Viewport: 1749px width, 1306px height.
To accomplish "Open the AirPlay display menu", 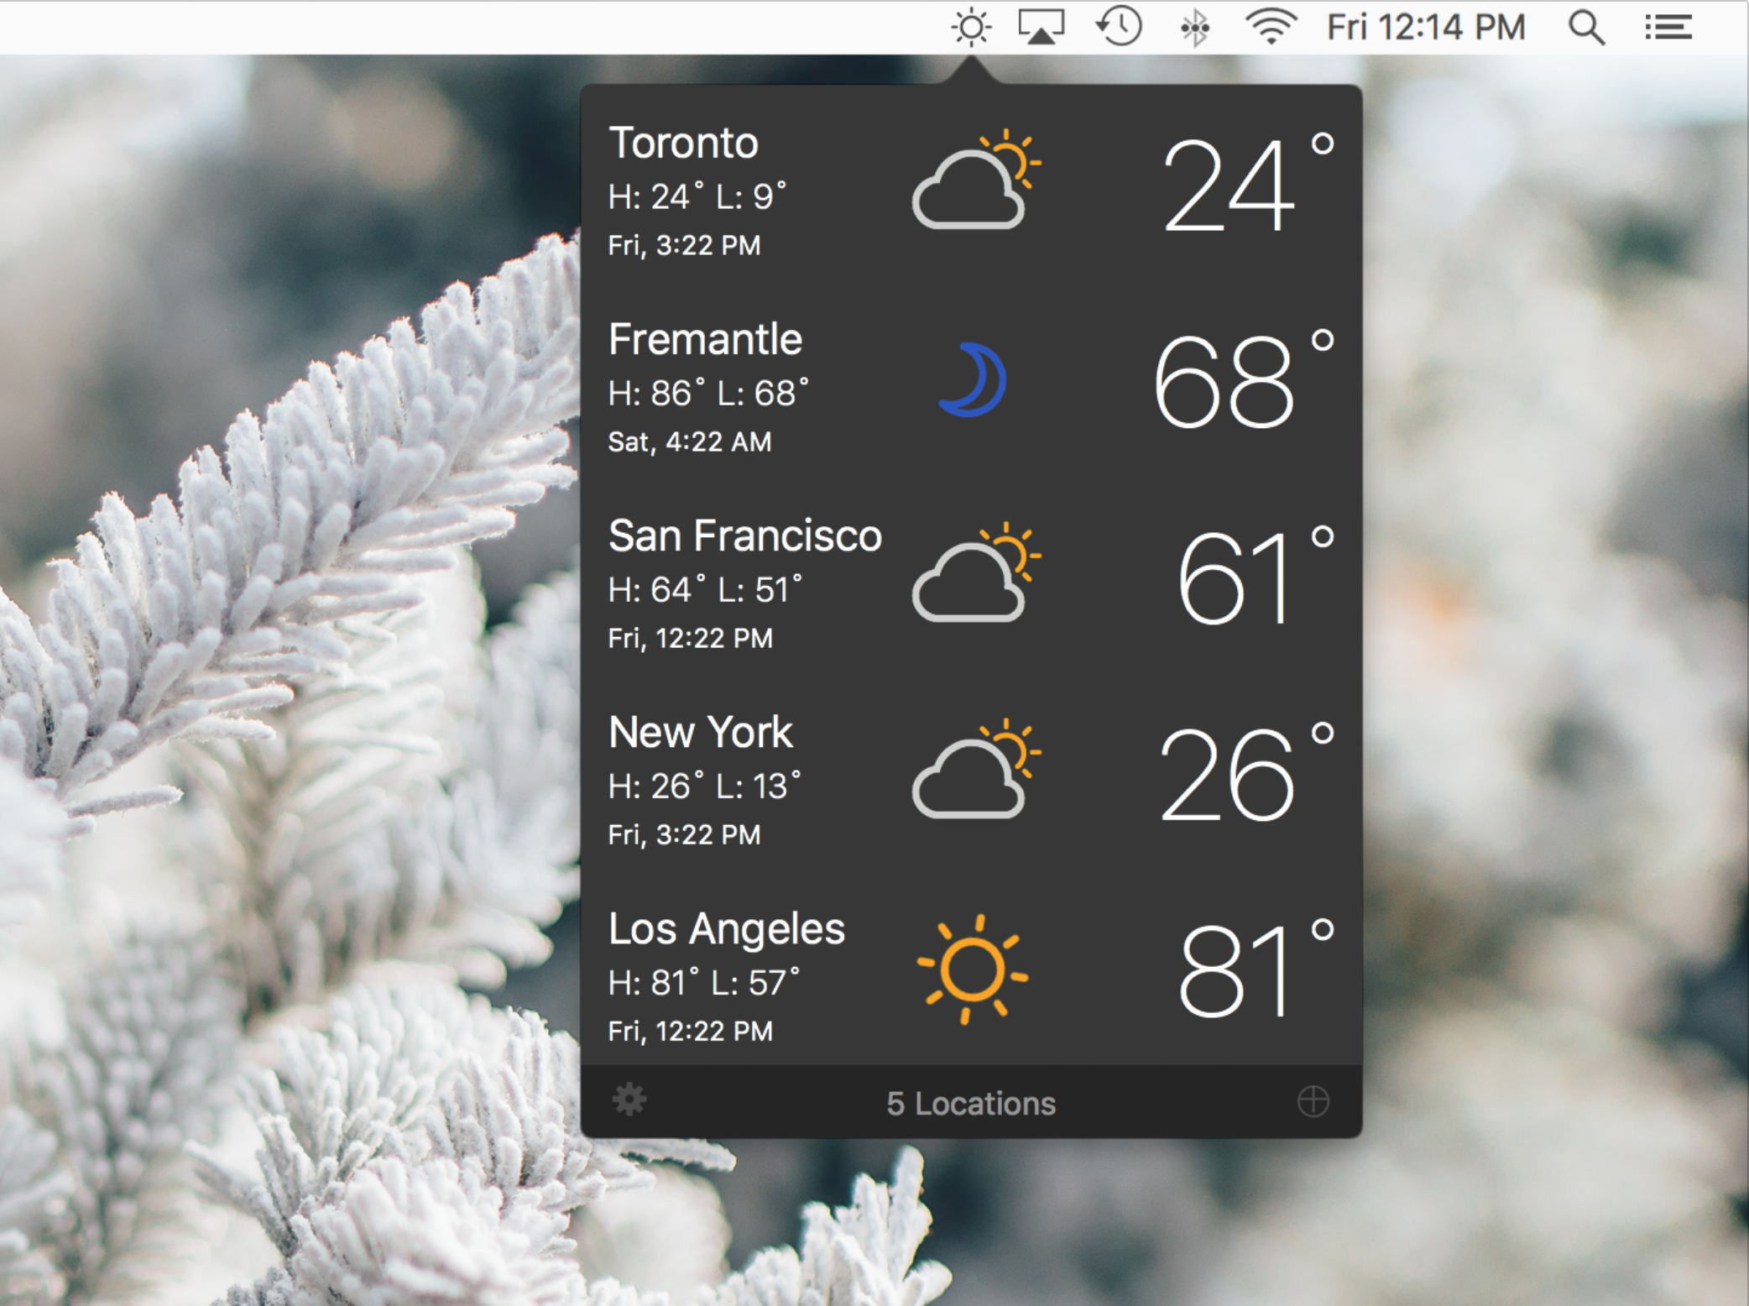I will (1041, 28).
